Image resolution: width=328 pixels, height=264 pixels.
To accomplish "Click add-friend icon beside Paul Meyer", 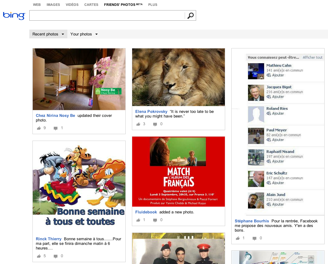I will (x=269, y=140).
